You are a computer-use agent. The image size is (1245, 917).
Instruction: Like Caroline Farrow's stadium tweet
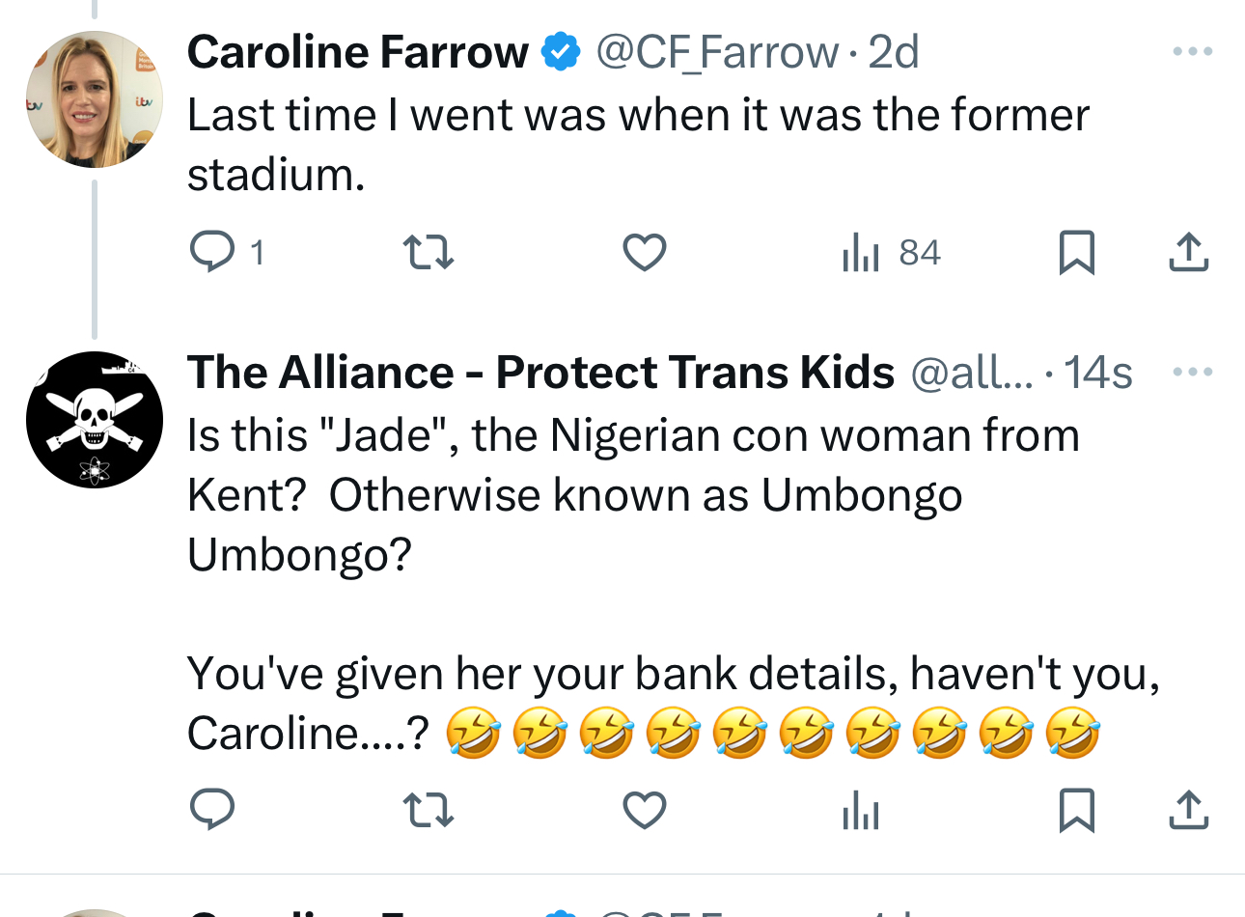644,252
